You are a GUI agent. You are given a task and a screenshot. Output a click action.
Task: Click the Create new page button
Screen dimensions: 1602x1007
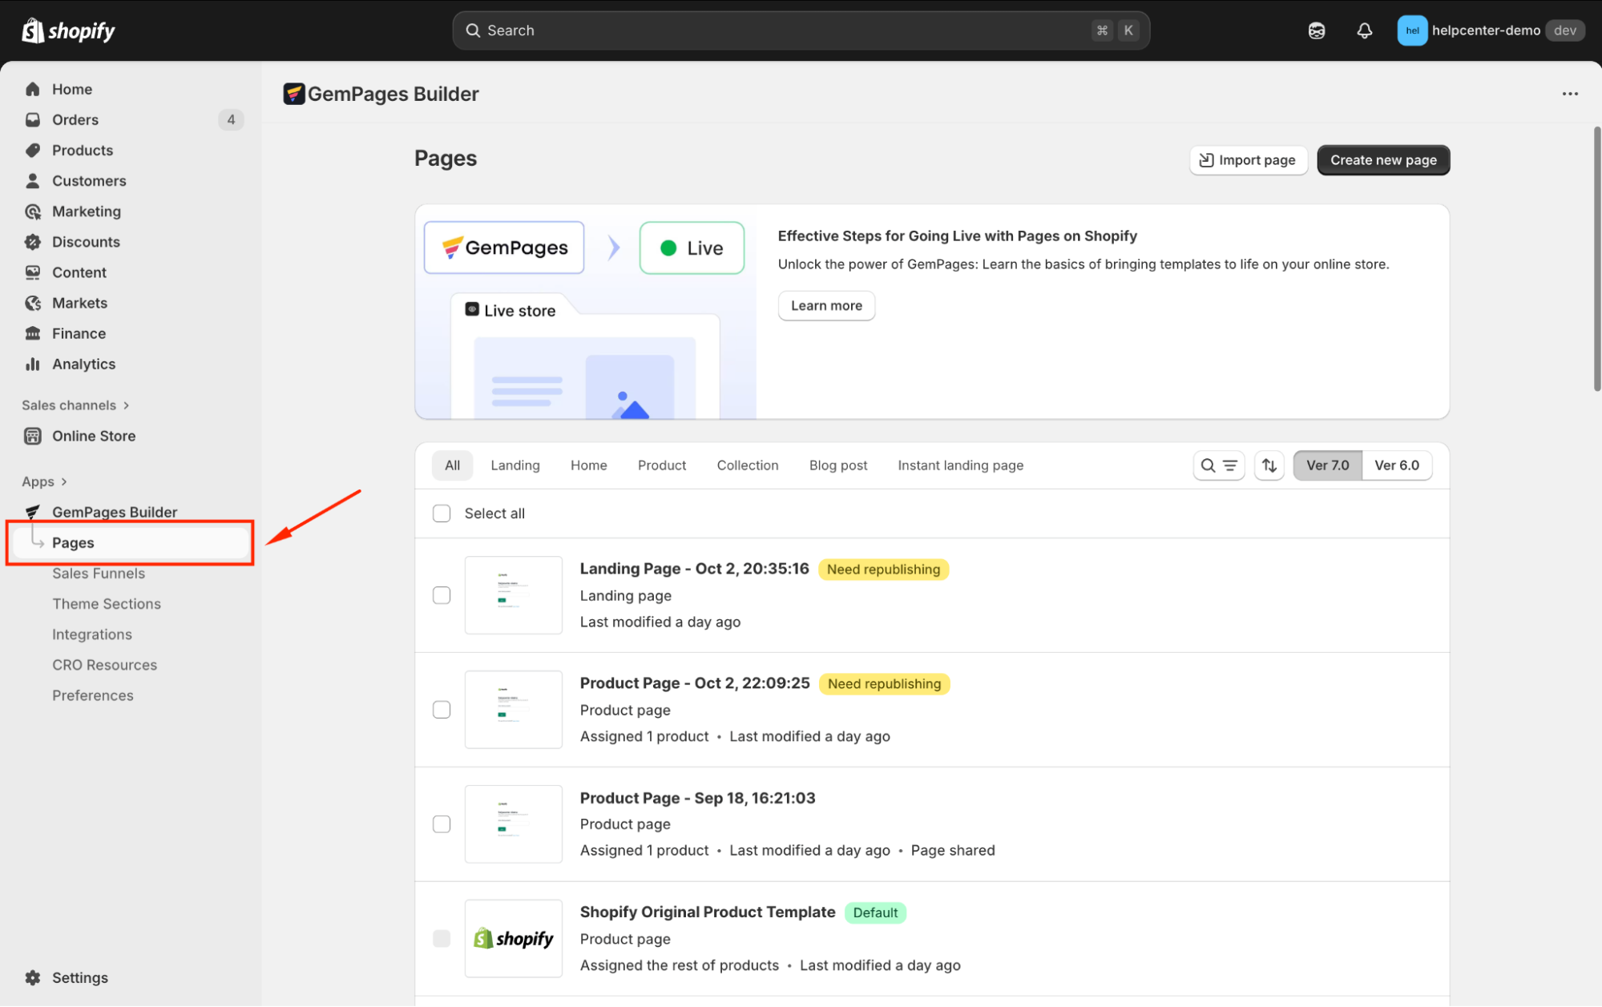(1383, 160)
